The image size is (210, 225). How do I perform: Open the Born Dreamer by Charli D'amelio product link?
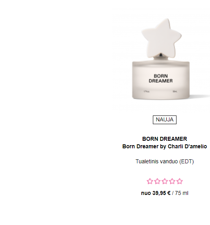pyautogui.click(x=165, y=147)
